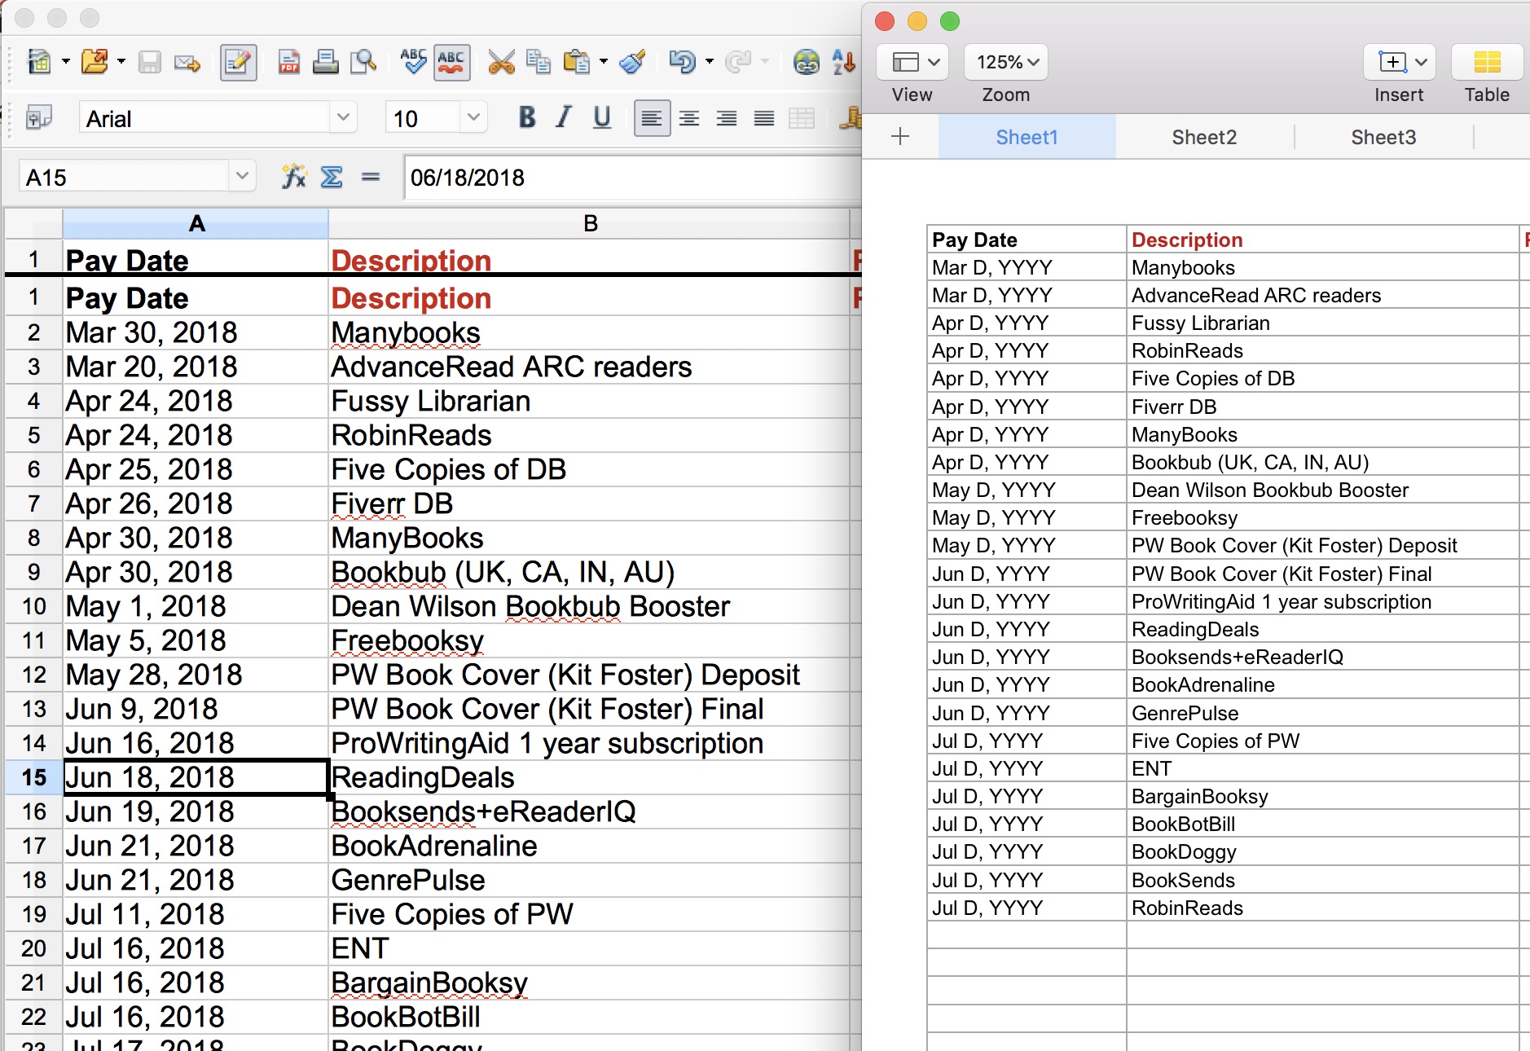The image size is (1530, 1051).
Task: Click the ReadingDeals cell in Calc window
Action: [x=589, y=777]
